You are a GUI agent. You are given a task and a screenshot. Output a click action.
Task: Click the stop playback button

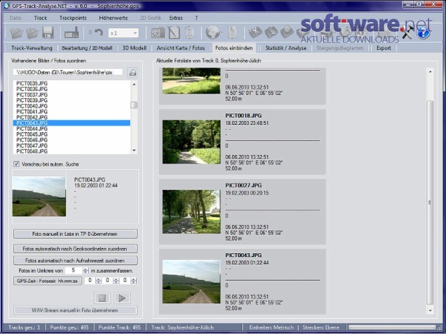click(x=102, y=298)
